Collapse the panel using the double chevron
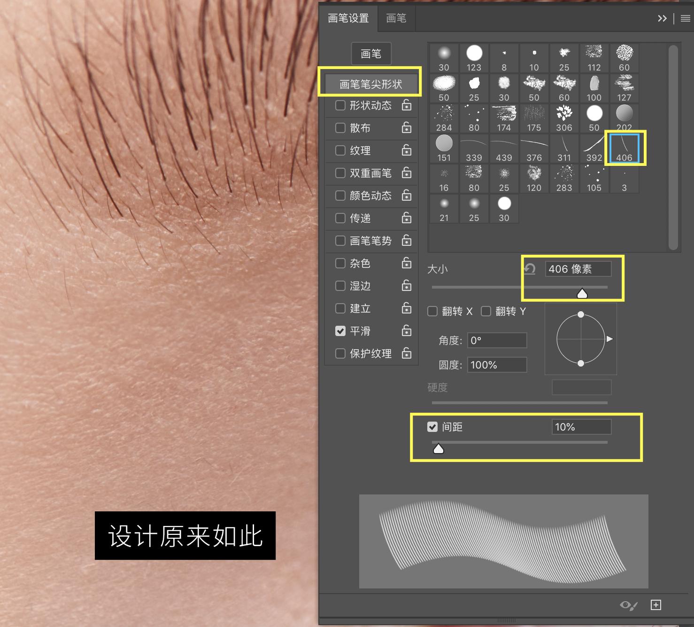Screen dimensions: 694x627 (x=663, y=18)
